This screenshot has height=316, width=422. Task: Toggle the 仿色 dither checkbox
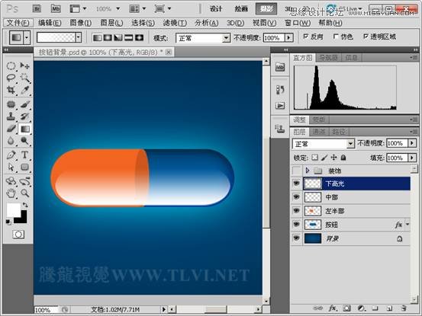point(336,37)
